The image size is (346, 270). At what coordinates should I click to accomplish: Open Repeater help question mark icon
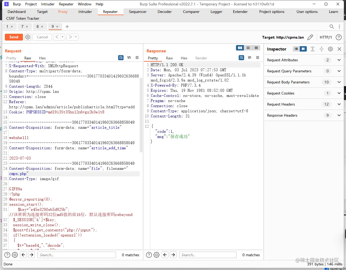click(338, 37)
